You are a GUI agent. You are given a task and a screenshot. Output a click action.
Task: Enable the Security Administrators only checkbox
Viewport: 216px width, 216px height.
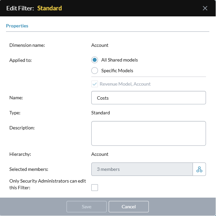[x=95, y=188]
